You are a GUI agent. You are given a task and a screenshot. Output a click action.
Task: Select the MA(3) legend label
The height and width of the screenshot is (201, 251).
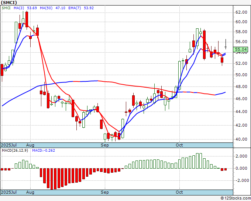[x=19, y=8]
